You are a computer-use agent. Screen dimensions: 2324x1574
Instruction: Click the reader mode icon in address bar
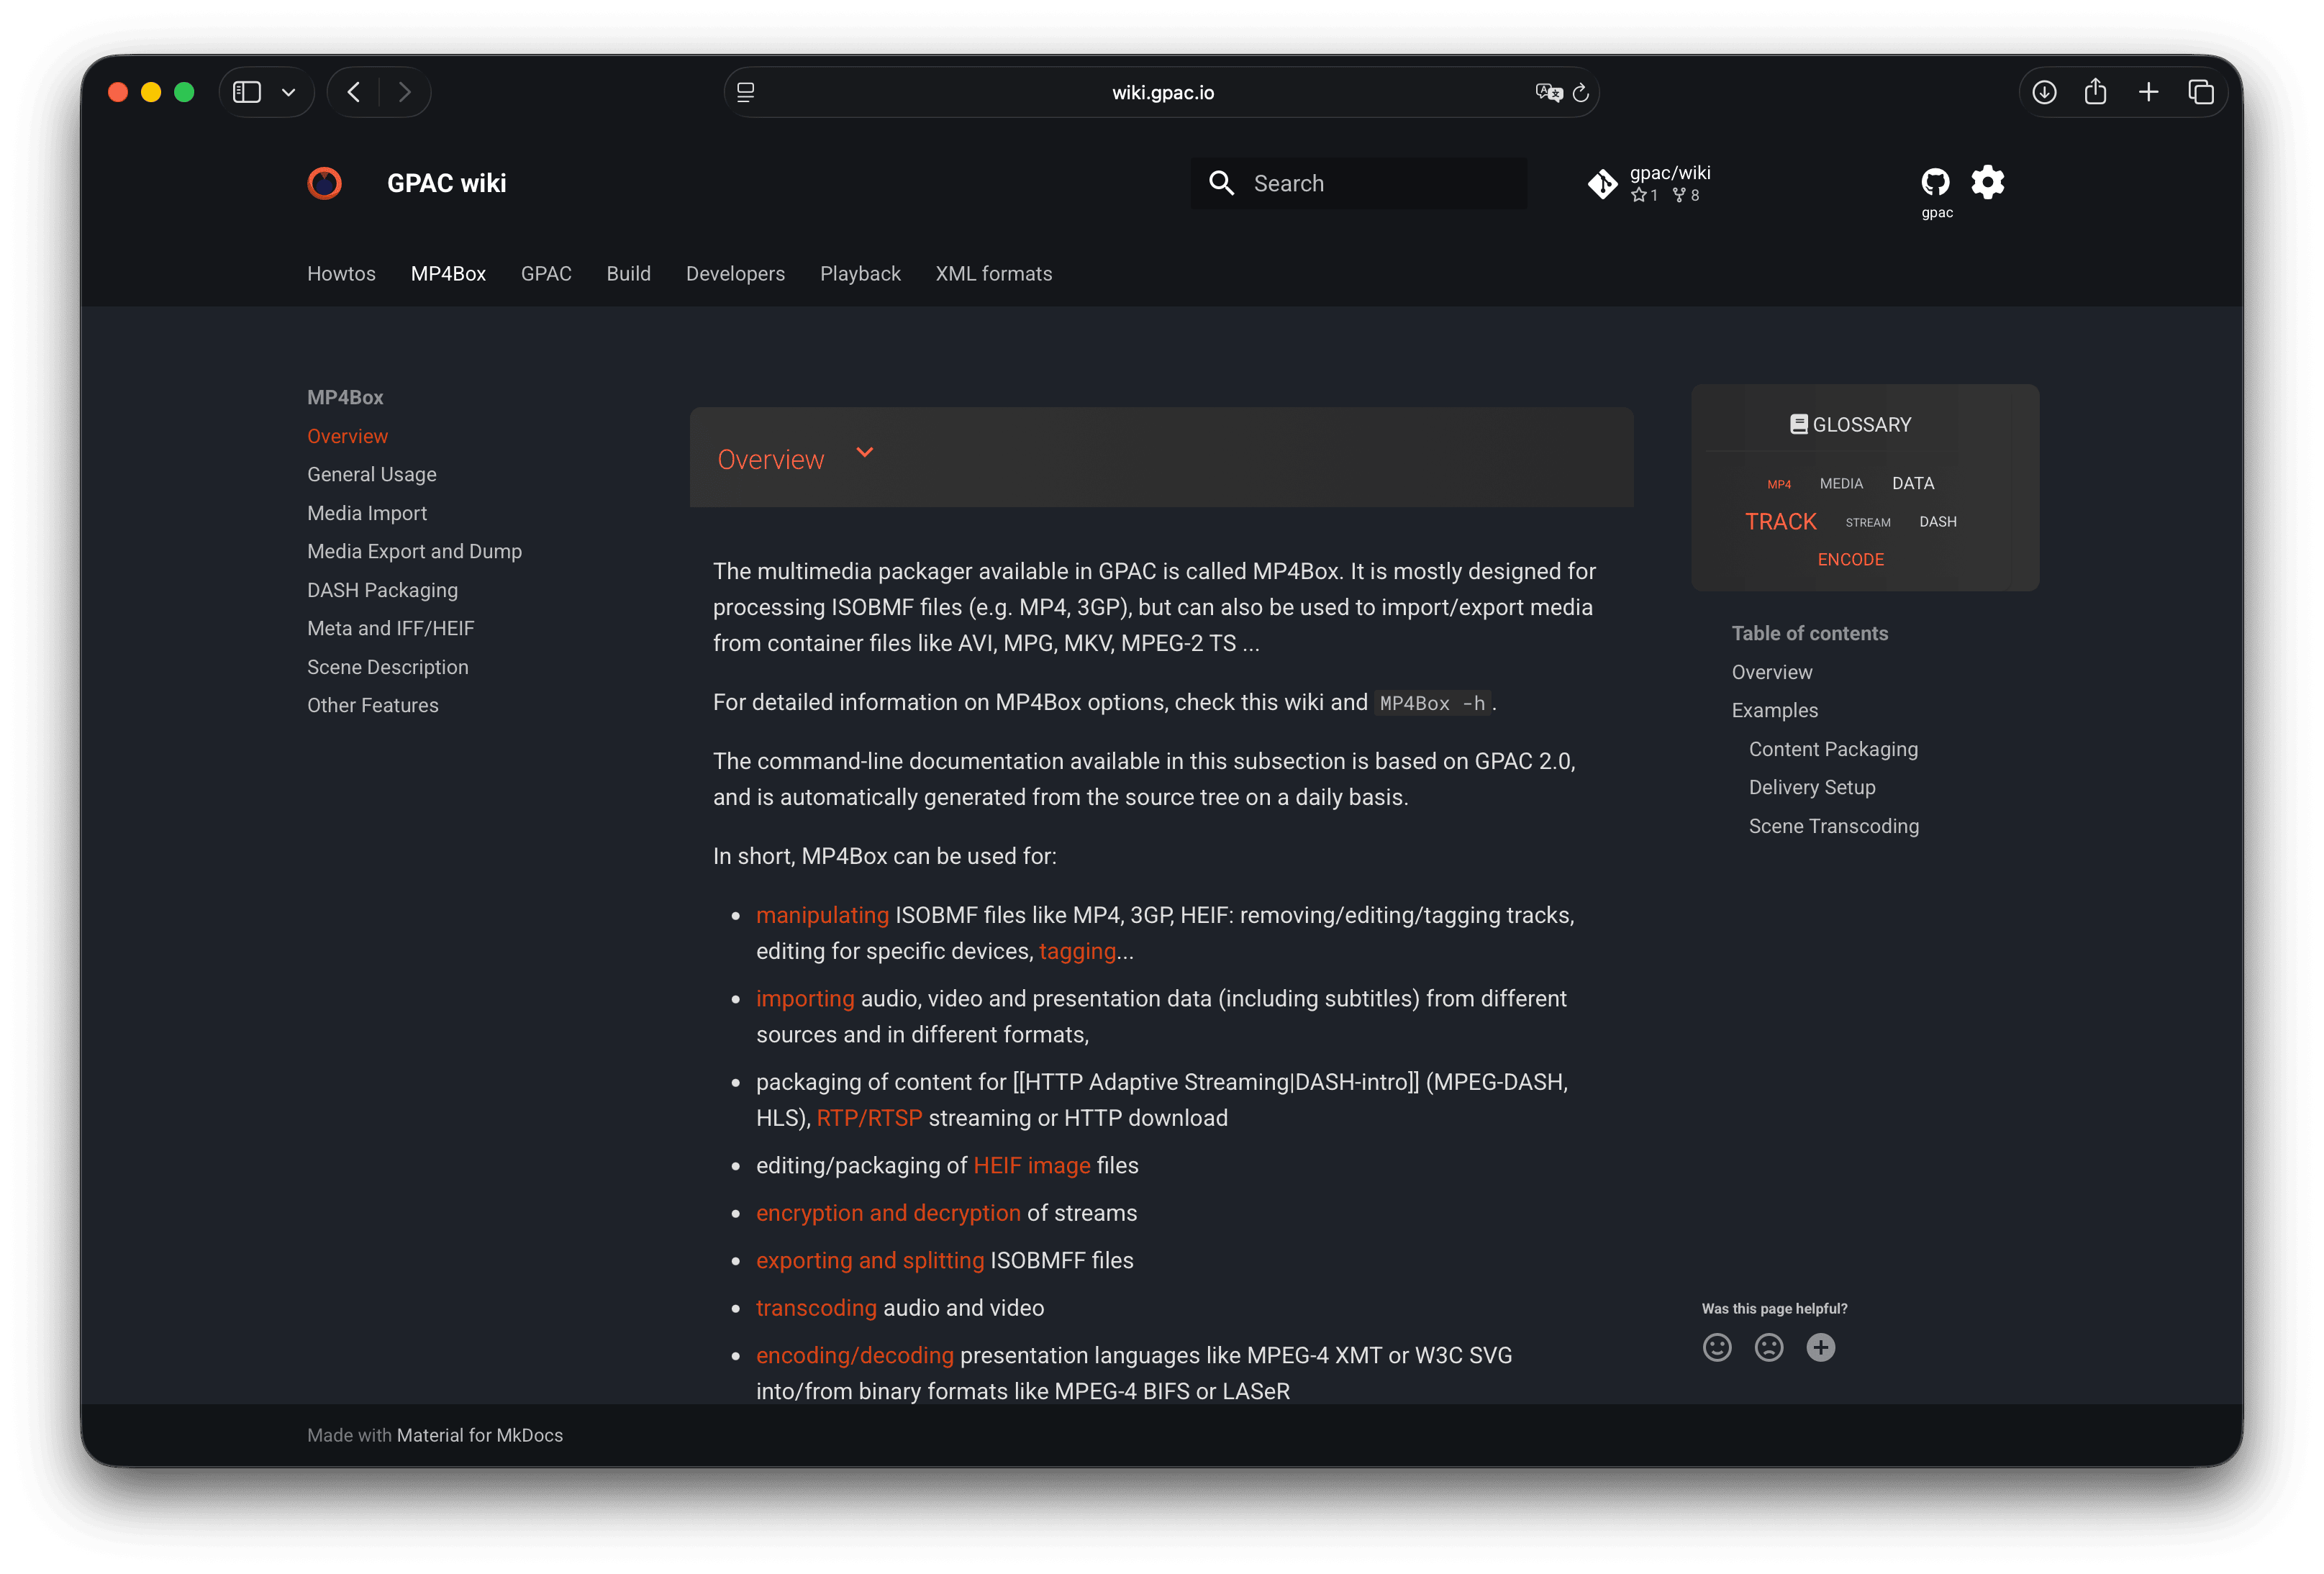tap(746, 92)
